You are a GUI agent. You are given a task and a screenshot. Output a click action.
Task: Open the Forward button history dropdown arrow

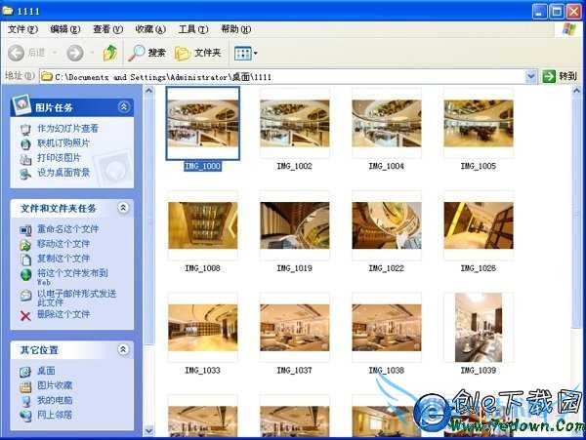click(92, 53)
